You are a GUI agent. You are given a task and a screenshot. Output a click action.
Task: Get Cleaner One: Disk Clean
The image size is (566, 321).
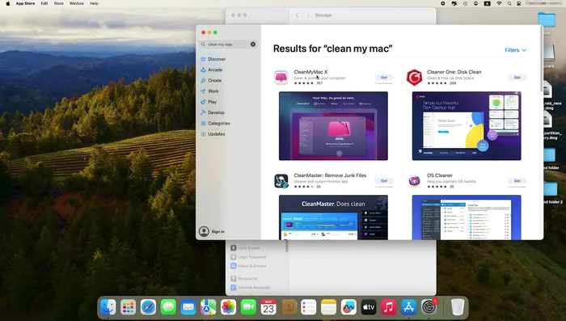pyautogui.click(x=517, y=78)
